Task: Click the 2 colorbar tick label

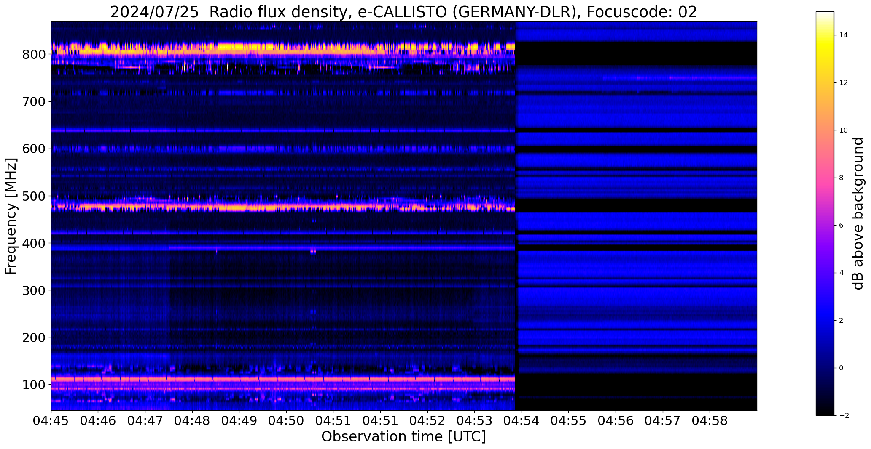Action: [841, 321]
